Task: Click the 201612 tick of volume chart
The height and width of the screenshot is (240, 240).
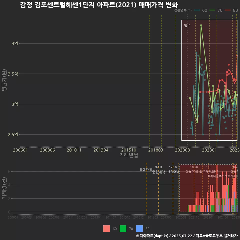Action: (x=138, y=217)
